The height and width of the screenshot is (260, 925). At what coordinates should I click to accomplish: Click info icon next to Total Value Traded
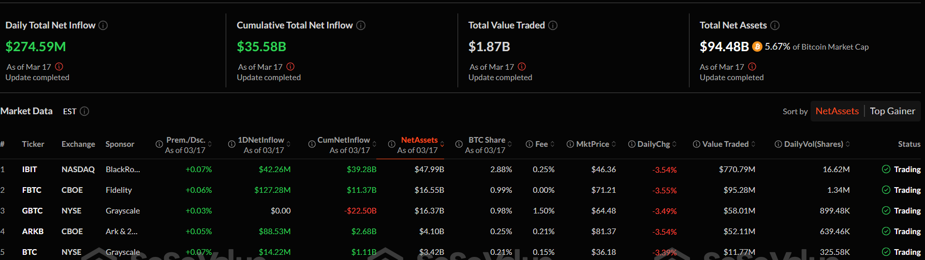[x=553, y=25]
